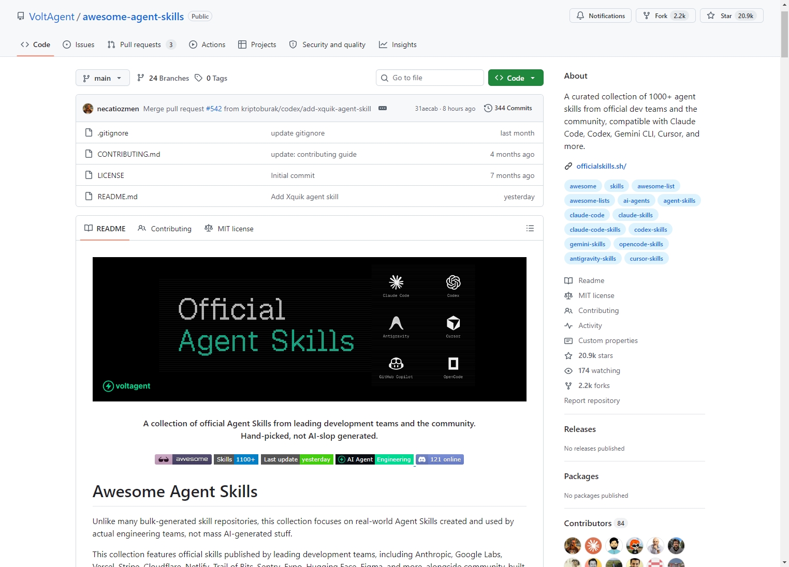Open the antigravity-skills topic tag
The image size is (789, 567).
[x=593, y=259]
